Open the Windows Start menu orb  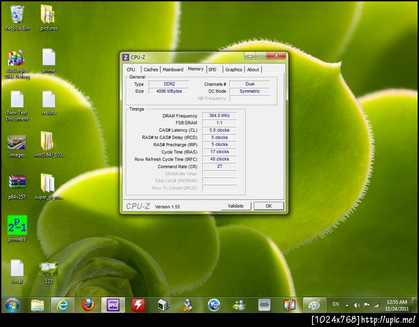click(12, 305)
